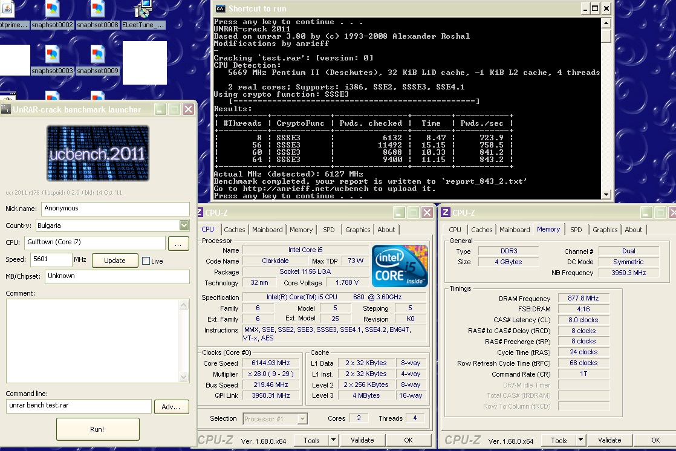Click Validate in the right CPU-Z window

pos(609,440)
